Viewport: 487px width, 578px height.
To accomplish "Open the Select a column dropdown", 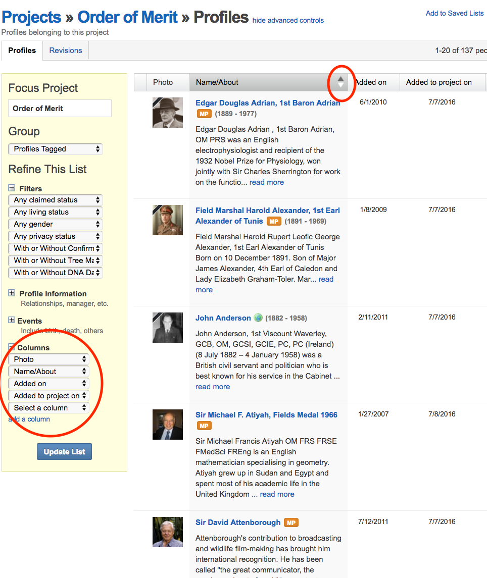I will click(49, 408).
